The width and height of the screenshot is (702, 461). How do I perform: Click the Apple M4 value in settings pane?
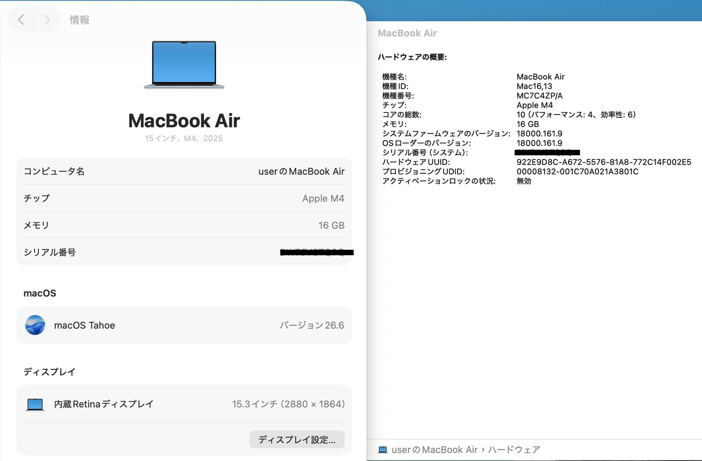tap(323, 198)
